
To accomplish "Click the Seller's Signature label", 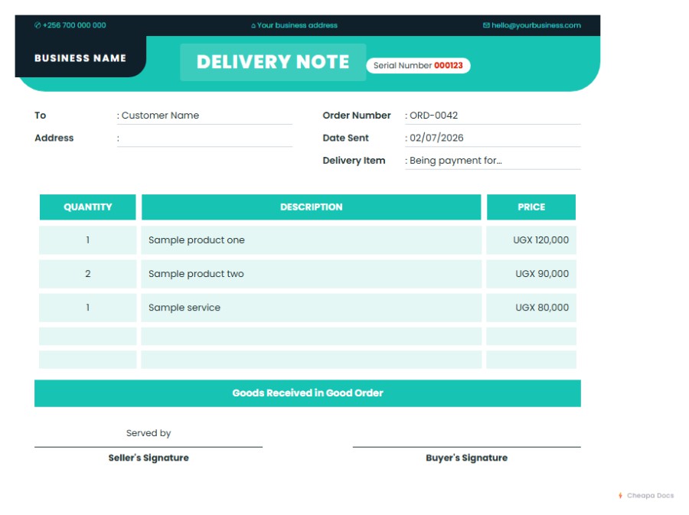I will click(149, 458).
